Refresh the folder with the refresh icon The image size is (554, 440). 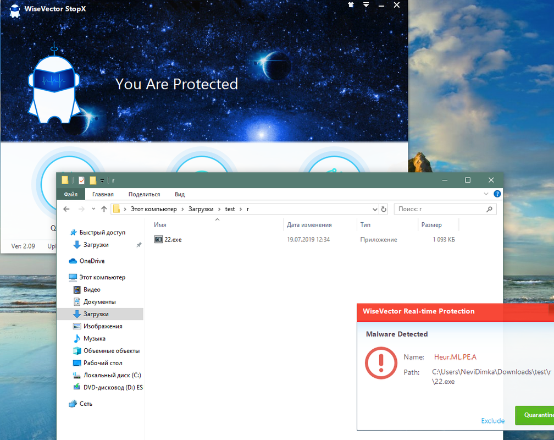(x=384, y=209)
